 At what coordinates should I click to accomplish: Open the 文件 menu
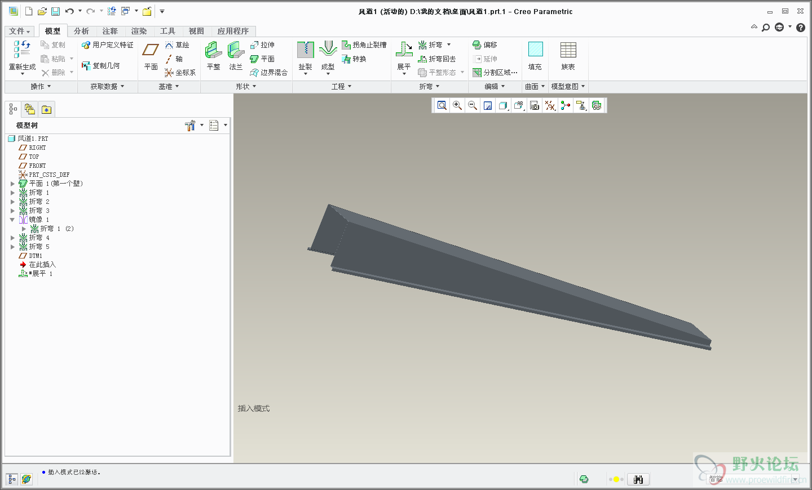[20, 31]
